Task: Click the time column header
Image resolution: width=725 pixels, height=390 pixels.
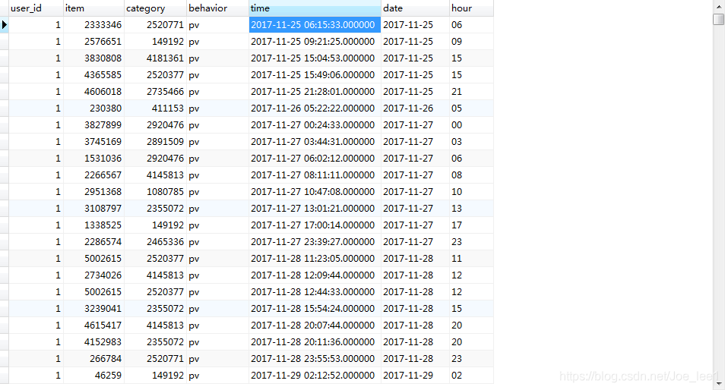Action: point(315,8)
